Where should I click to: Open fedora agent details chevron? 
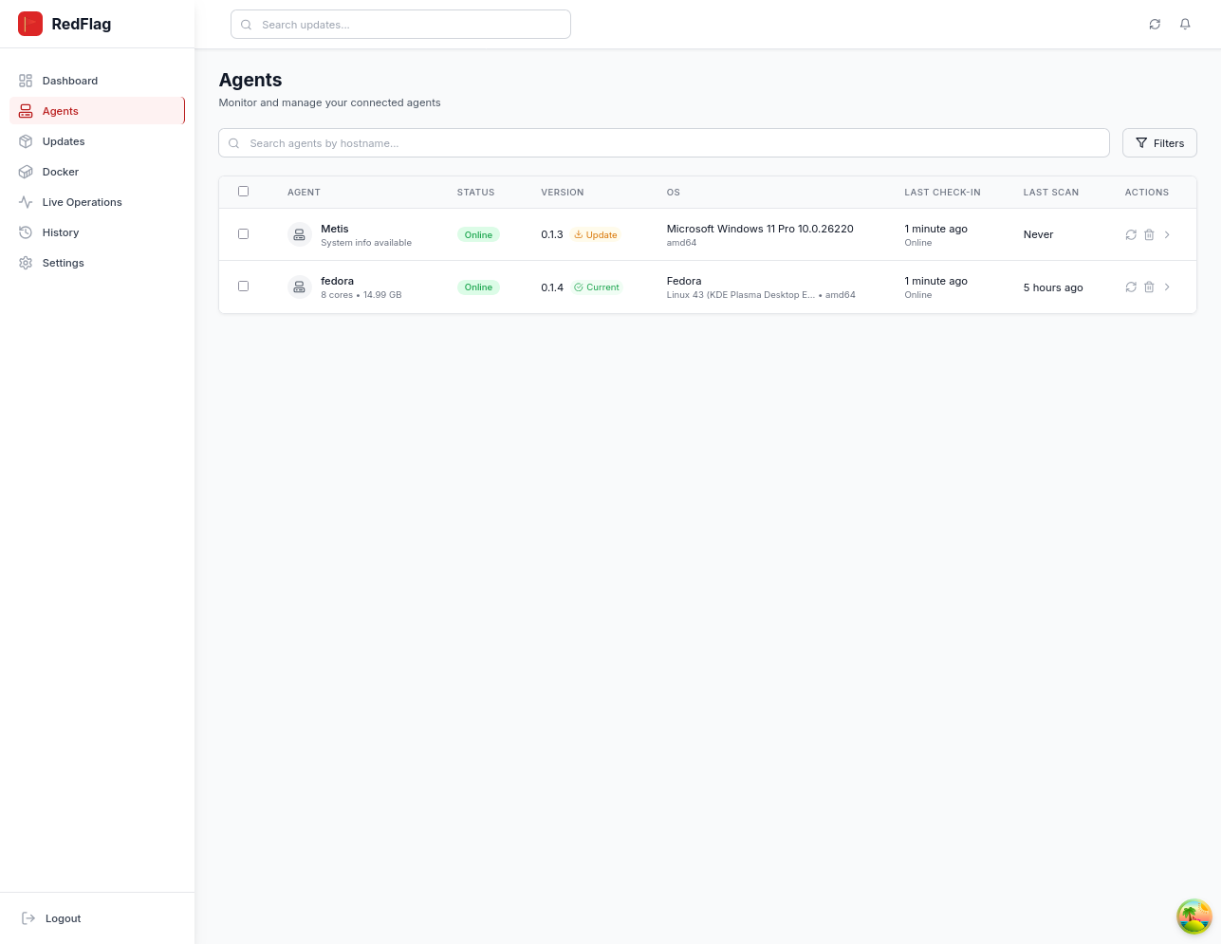point(1167,287)
